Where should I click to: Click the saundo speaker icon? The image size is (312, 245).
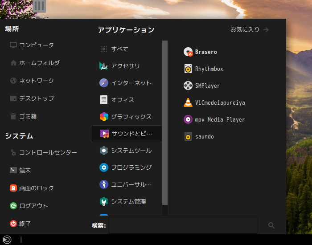coord(188,136)
